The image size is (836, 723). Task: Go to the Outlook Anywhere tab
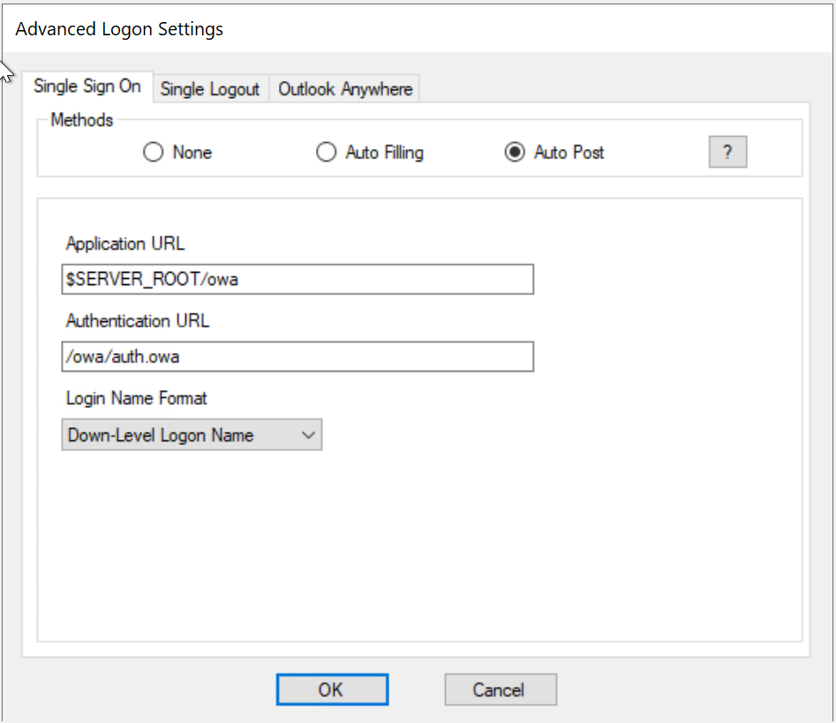(x=345, y=89)
